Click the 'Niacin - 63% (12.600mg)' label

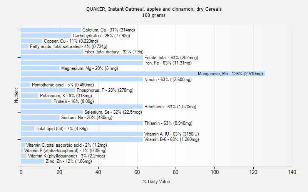(168, 79)
